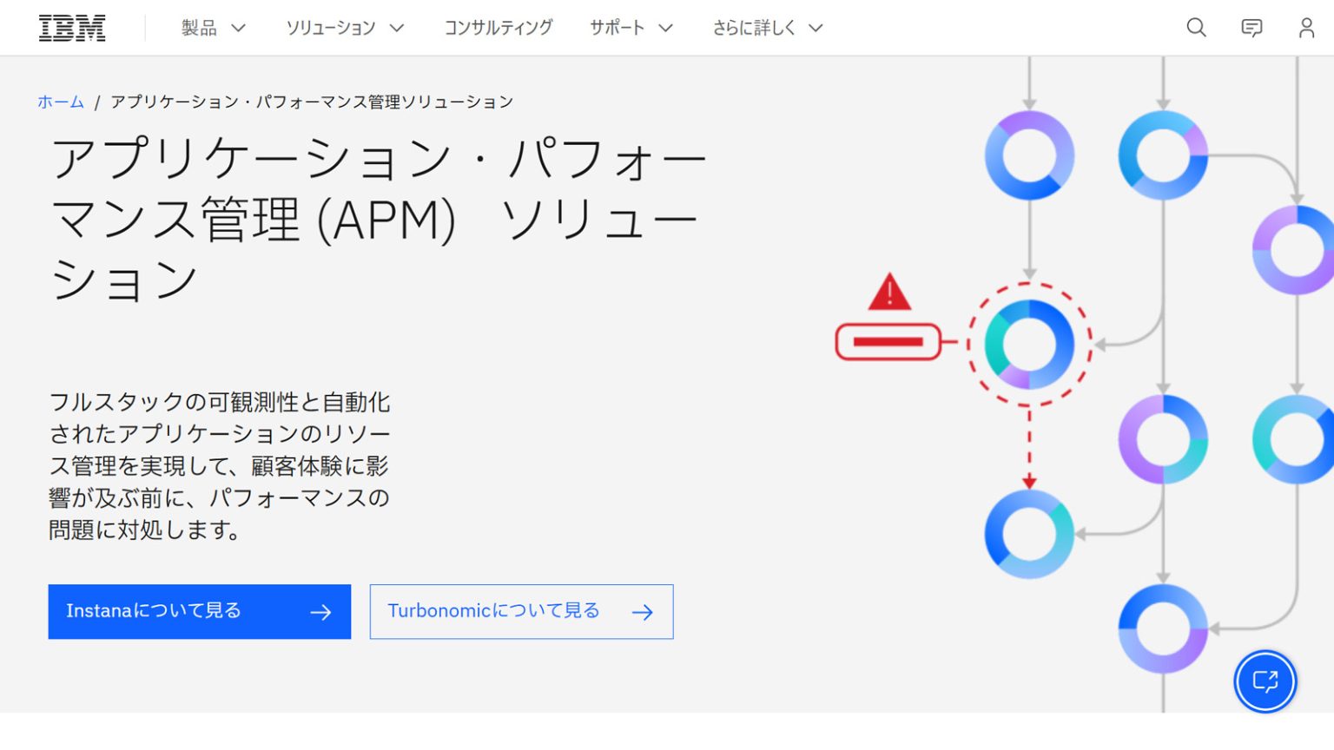Click the IBM logo
The width and height of the screenshot is (1334, 750).
click(x=71, y=26)
